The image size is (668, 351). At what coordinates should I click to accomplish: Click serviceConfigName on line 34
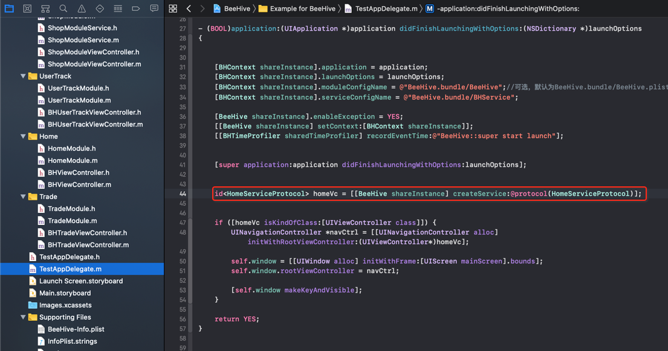[x=356, y=97]
